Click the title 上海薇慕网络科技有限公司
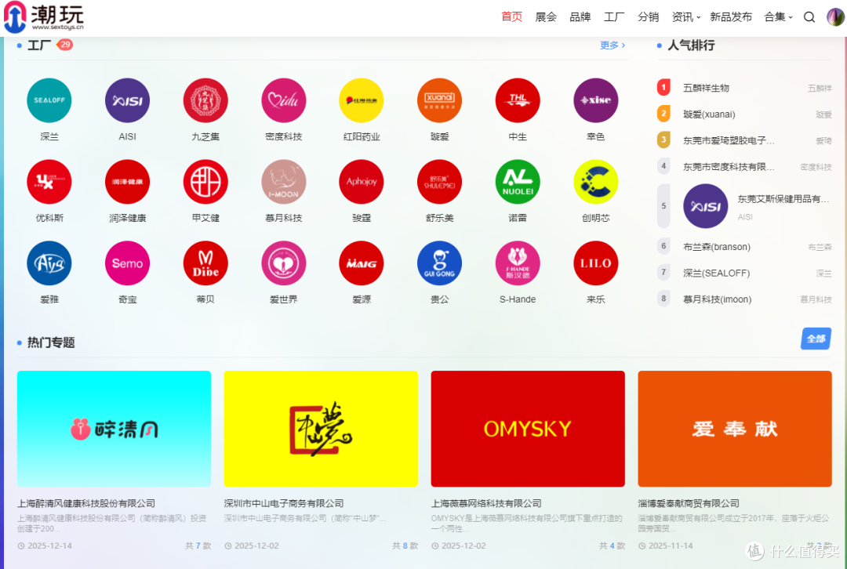 [486, 503]
